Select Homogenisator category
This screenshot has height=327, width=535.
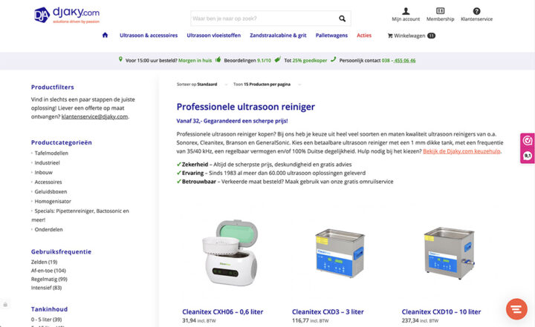[53, 201]
